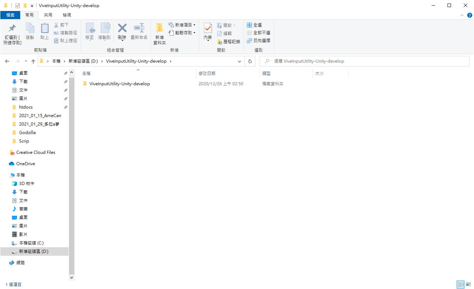
Task: Click the 刪除 red X icon
Action: [x=122, y=28]
